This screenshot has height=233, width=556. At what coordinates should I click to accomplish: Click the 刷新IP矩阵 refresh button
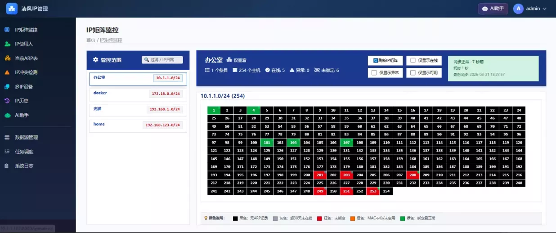pos(385,60)
